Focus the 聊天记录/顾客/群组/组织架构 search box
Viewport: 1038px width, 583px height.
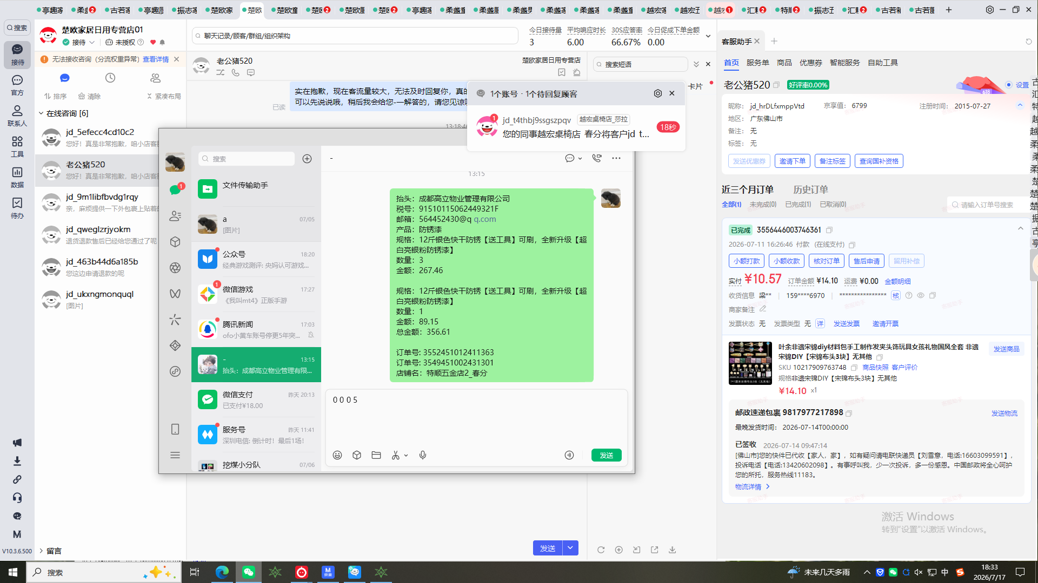[x=355, y=36]
